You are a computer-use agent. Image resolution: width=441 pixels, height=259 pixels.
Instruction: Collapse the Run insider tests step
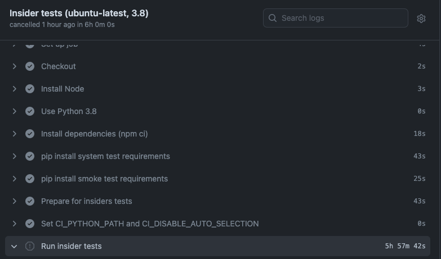(x=15, y=246)
